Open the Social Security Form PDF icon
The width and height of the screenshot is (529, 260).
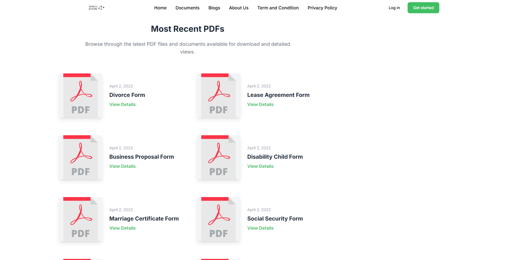(219, 219)
